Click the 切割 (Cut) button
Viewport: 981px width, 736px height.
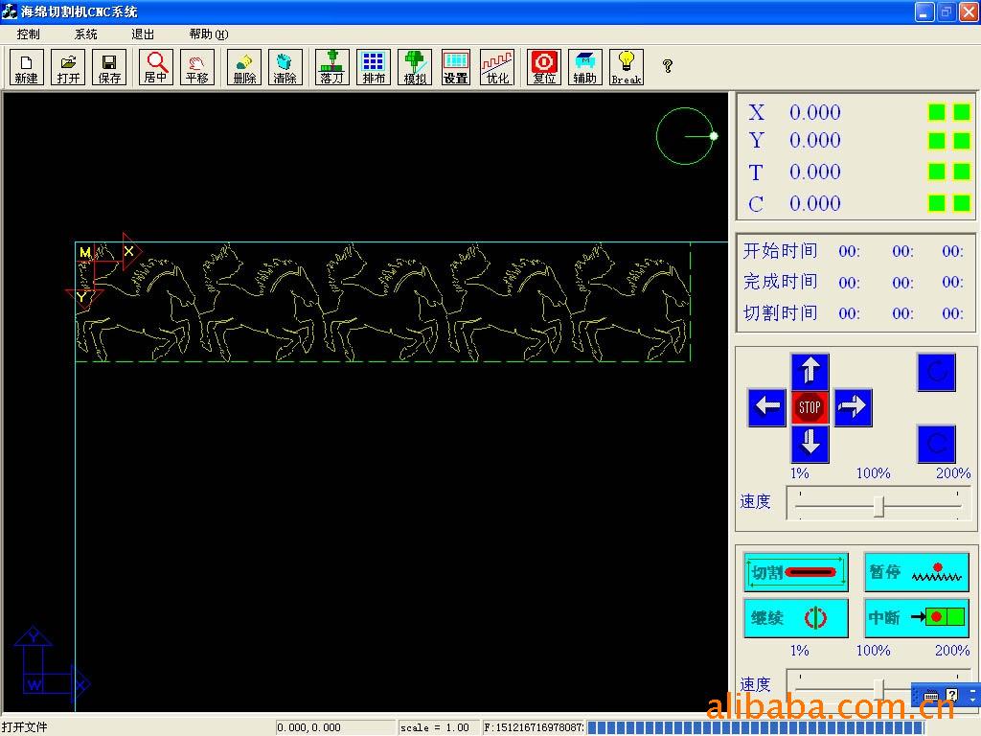(x=796, y=572)
